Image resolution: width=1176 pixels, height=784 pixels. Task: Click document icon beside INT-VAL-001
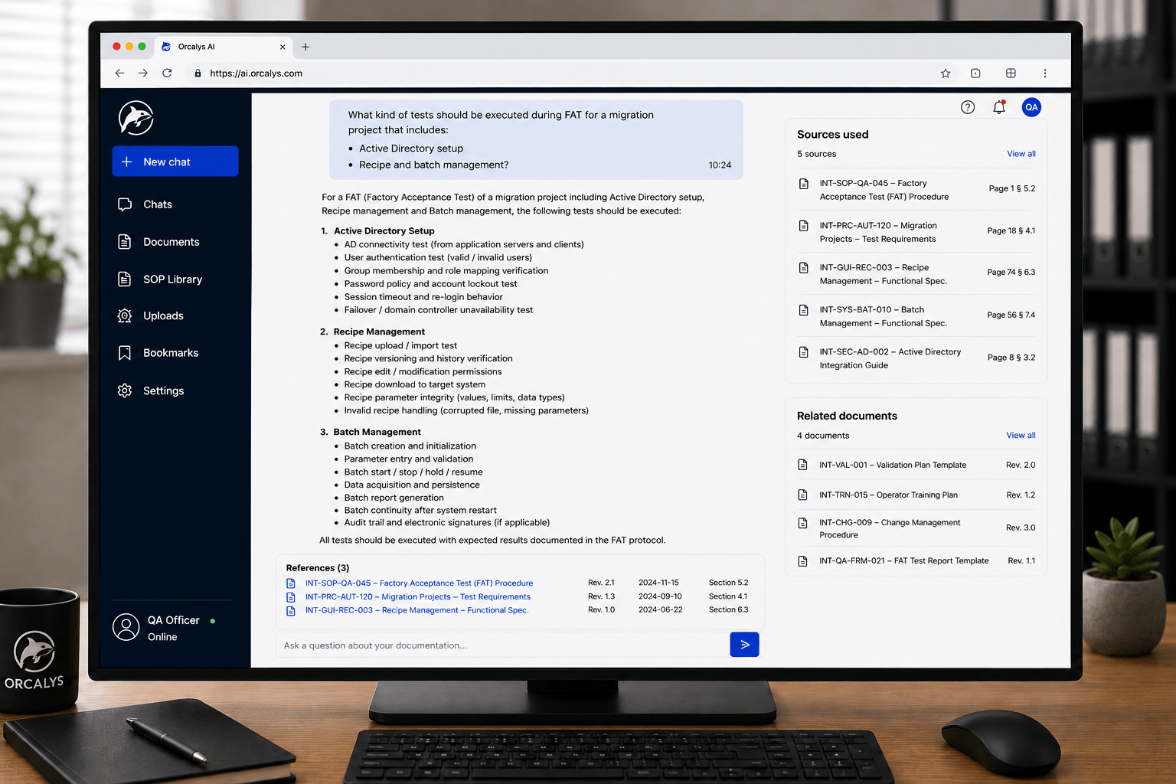click(x=802, y=465)
